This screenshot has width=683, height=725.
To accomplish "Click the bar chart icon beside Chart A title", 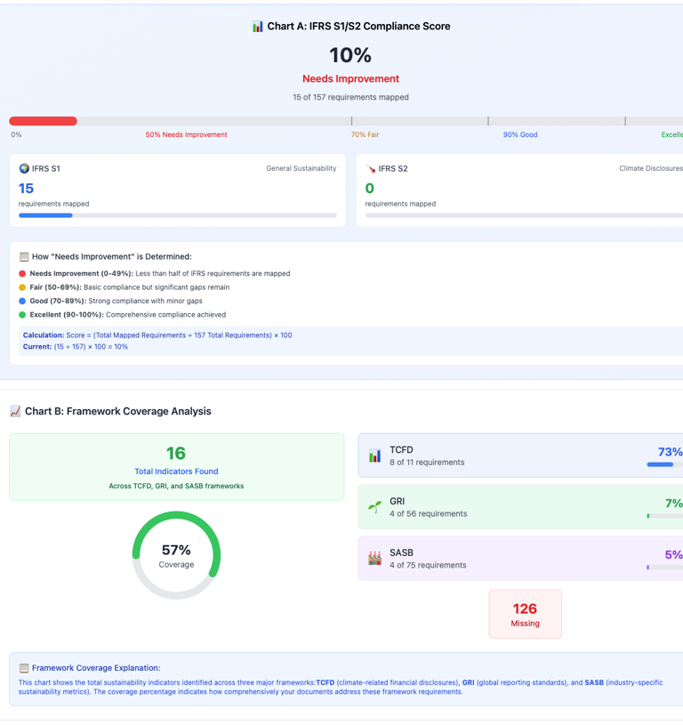I will click(257, 27).
